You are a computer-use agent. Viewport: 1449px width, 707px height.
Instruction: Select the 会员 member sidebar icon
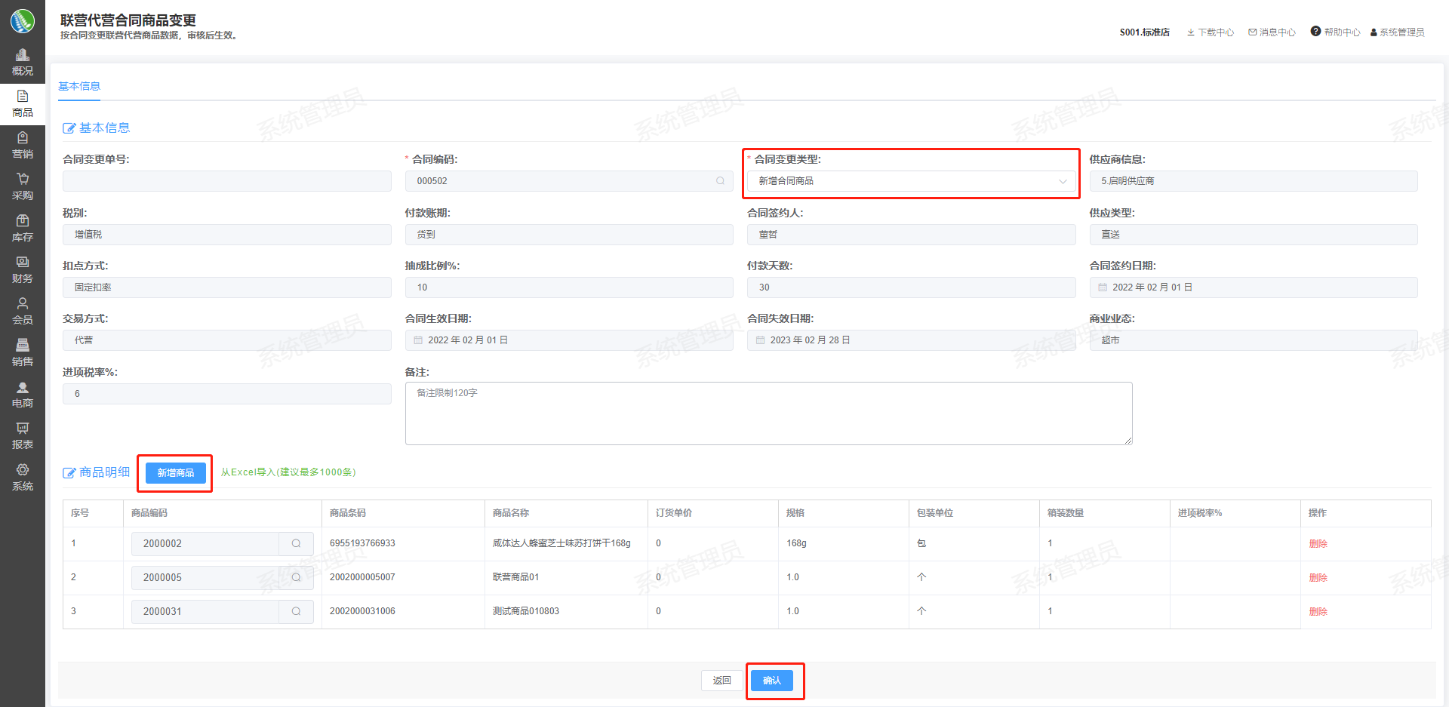23,304
